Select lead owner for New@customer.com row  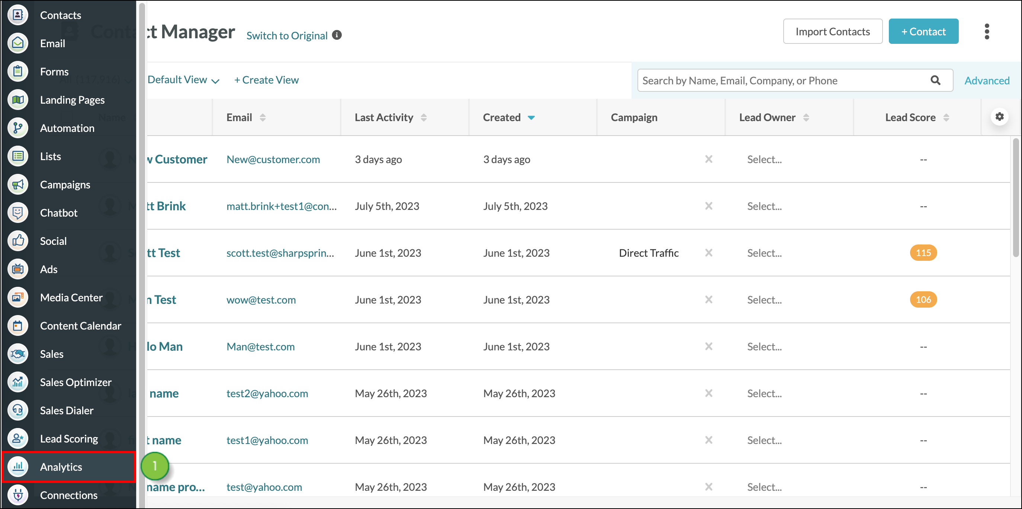click(765, 159)
